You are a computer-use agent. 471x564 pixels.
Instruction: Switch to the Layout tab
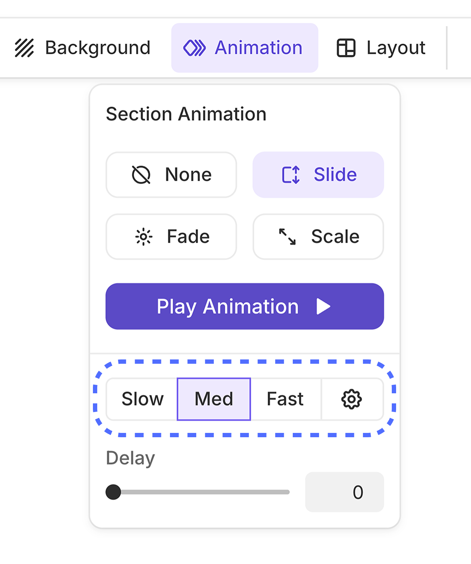[x=396, y=48]
